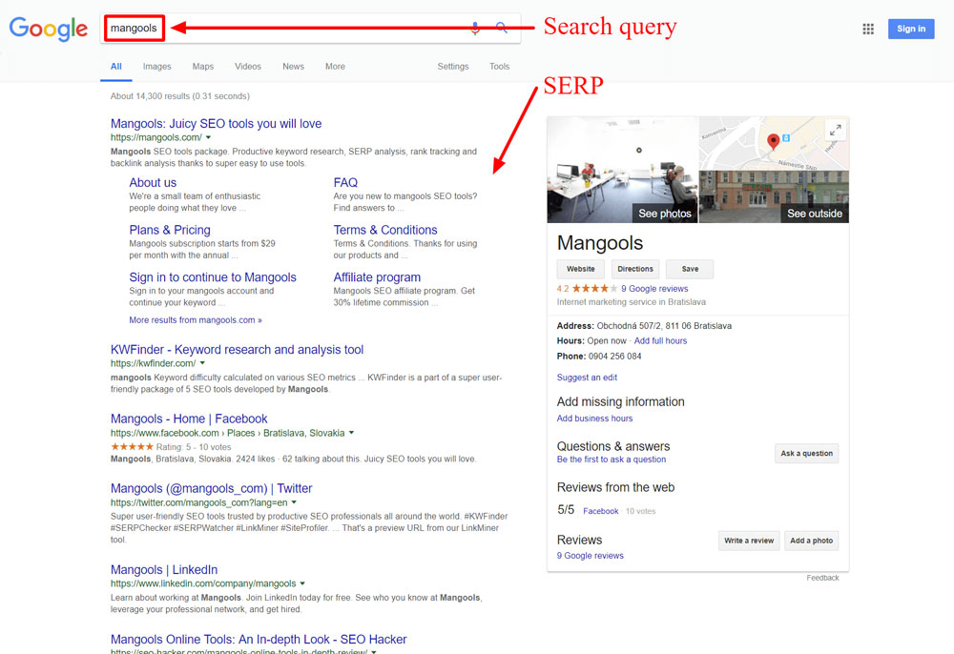Open Sign in to continue to Mangools
The width and height of the screenshot is (954, 654).
[x=213, y=277]
